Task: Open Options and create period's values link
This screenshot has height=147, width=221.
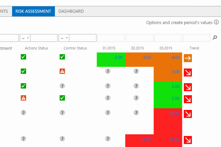Action: (179, 23)
